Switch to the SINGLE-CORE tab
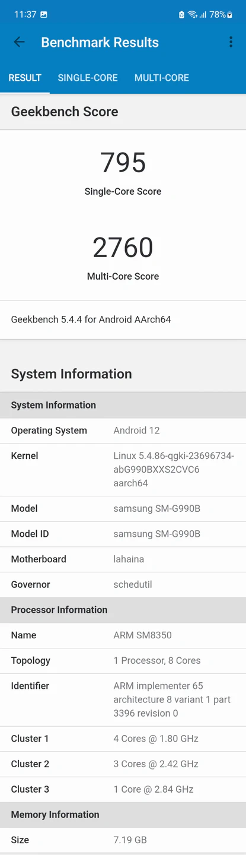246x855 pixels. tap(88, 78)
